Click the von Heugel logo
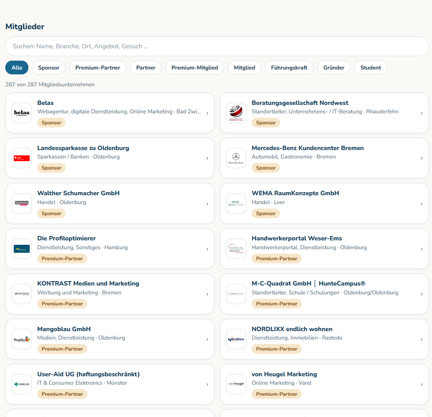Screen dimensions: 432x417 click(236, 384)
